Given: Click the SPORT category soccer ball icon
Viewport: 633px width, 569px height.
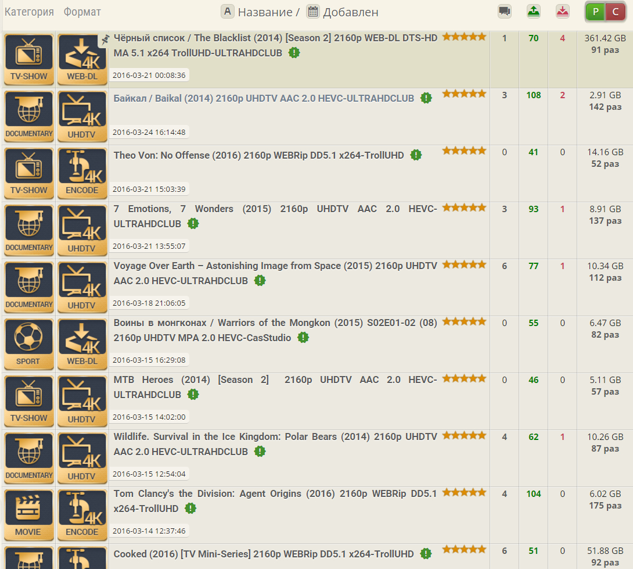Looking at the screenshot, I should click(28, 343).
